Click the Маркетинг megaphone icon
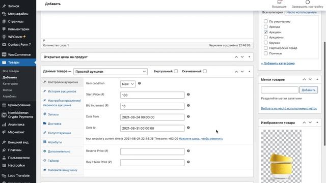Image resolution: width=326 pixels, height=183 pixels. click(x=4, y=132)
